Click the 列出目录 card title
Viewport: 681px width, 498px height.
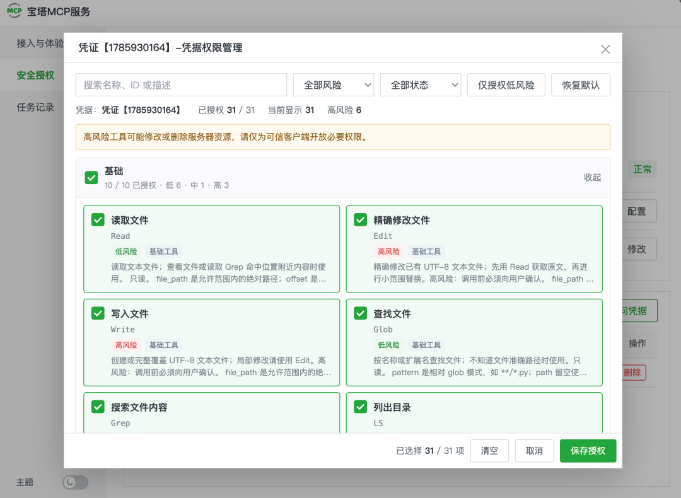[x=392, y=407]
